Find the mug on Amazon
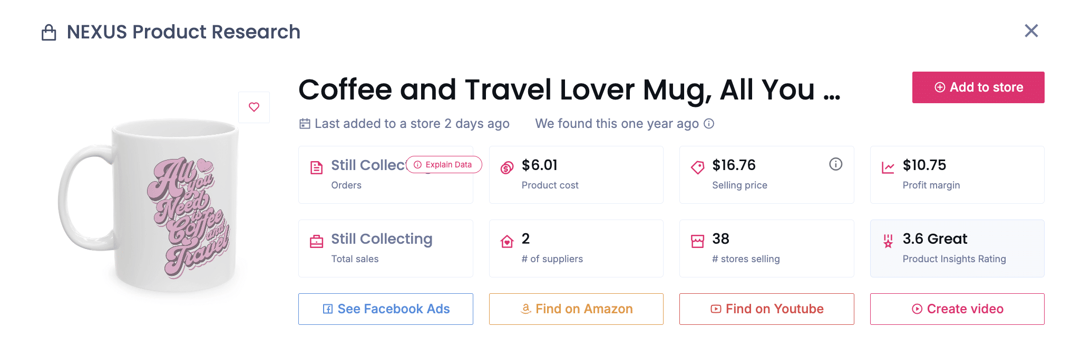The image size is (1091, 338). point(576,309)
